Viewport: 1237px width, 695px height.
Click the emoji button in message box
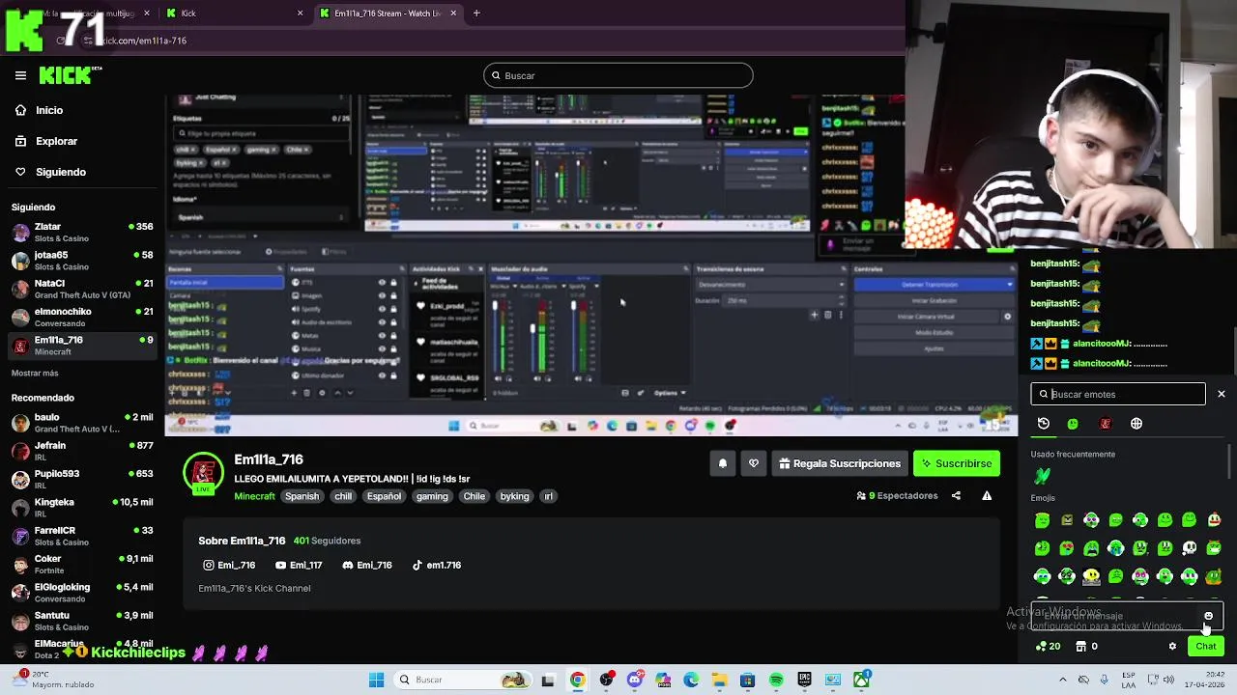point(1208,616)
